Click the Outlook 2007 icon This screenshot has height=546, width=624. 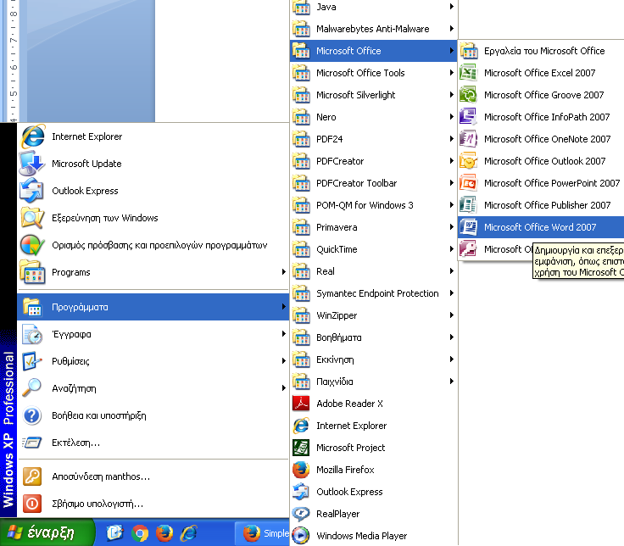pyautogui.click(x=468, y=161)
